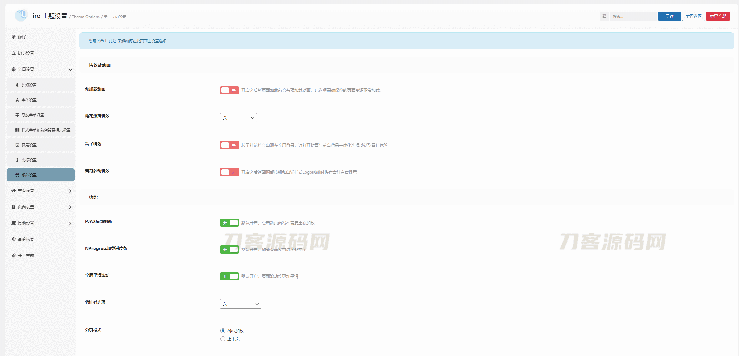739x356 pixels.
Task: Open the 验证码选项 dropdown
Action: point(240,304)
